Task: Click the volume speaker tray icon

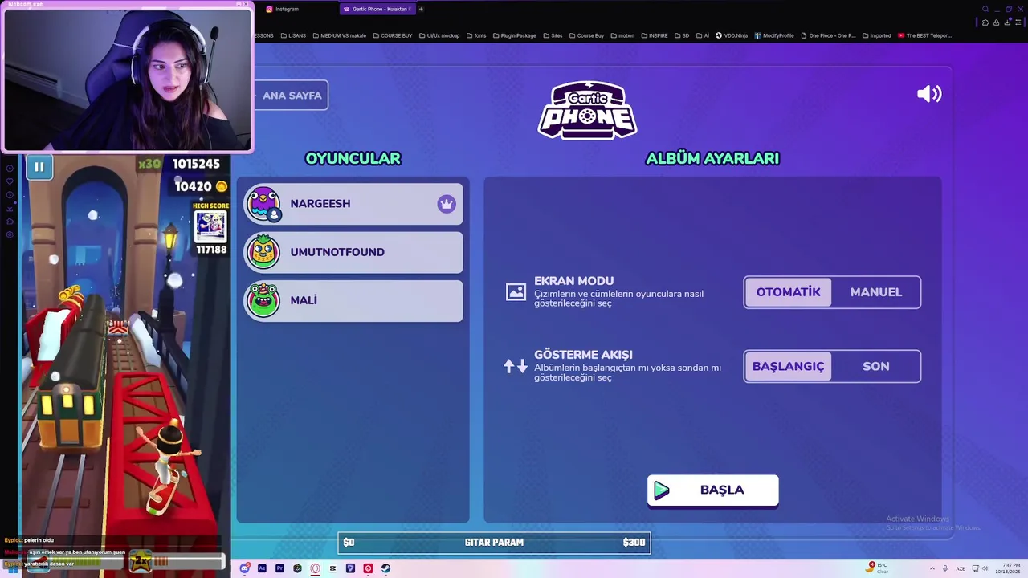Action: pos(985,568)
